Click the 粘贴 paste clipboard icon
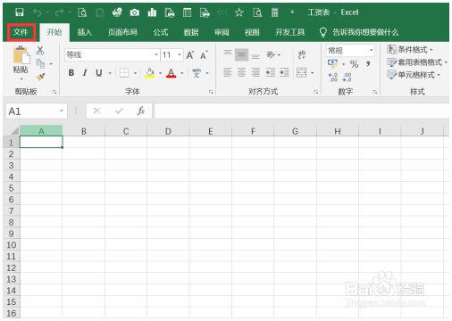Image resolution: width=452 pixels, height=321 pixels. coord(21,55)
